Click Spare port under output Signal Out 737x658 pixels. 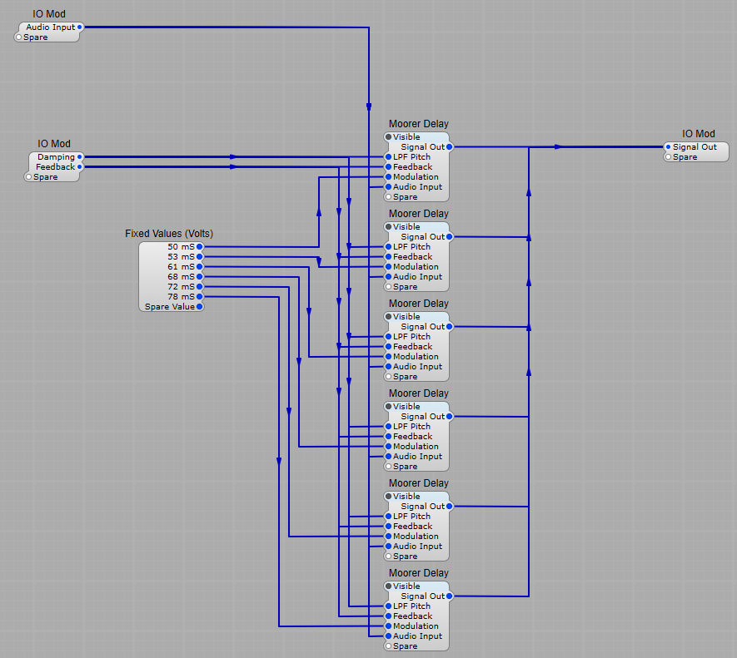(668, 157)
